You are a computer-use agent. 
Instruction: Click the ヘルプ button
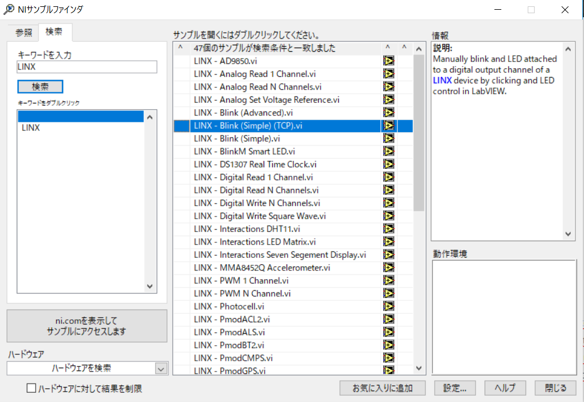(505, 388)
